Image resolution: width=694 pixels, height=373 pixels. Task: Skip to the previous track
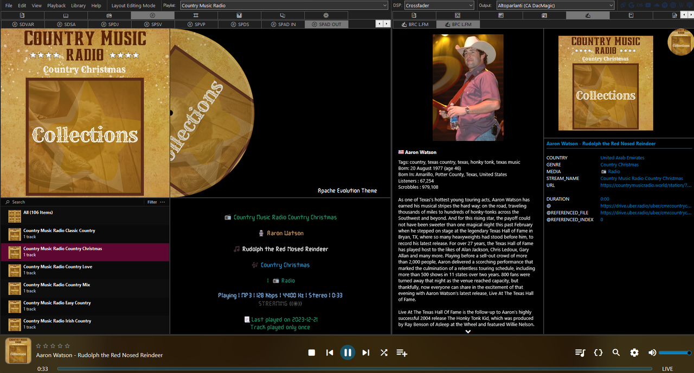(x=330, y=352)
